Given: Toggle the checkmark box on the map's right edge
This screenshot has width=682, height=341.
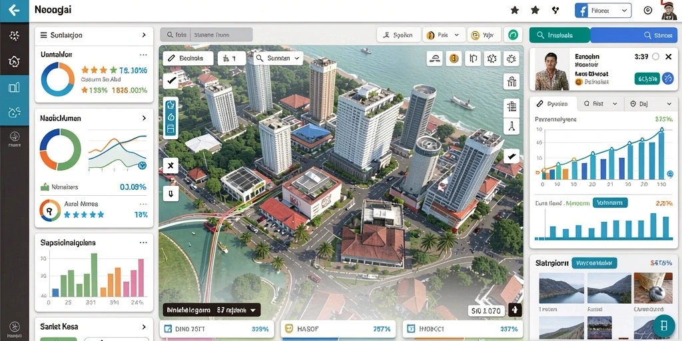Looking at the screenshot, I should point(511,155).
